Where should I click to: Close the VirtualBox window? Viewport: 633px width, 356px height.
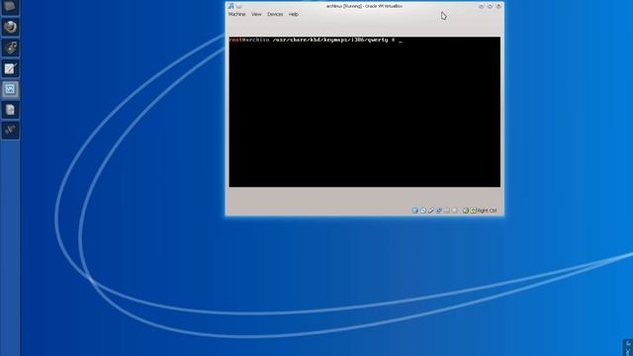[498, 6]
